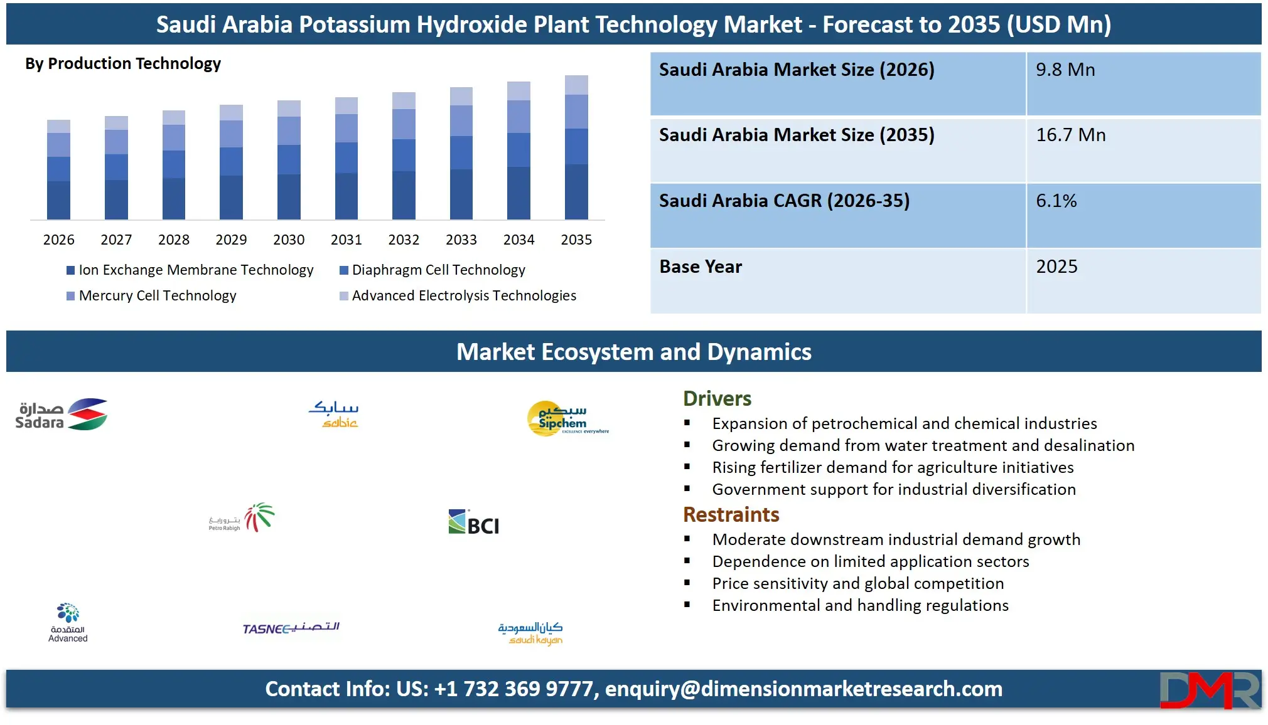
Task: Toggle the Diaphragm Cell Technology legend entry
Action: [x=439, y=270]
